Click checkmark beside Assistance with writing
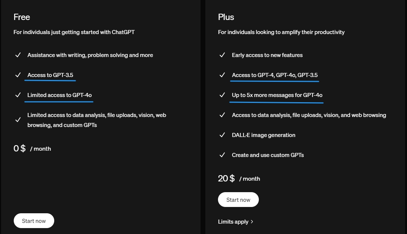Screen dimensions: 407x234 tap(18, 55)
